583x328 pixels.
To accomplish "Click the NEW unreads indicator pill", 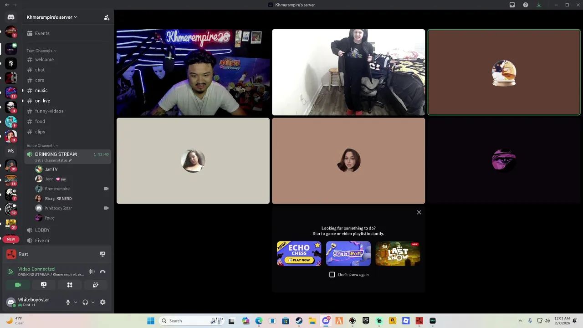I will tap(11, 239).
